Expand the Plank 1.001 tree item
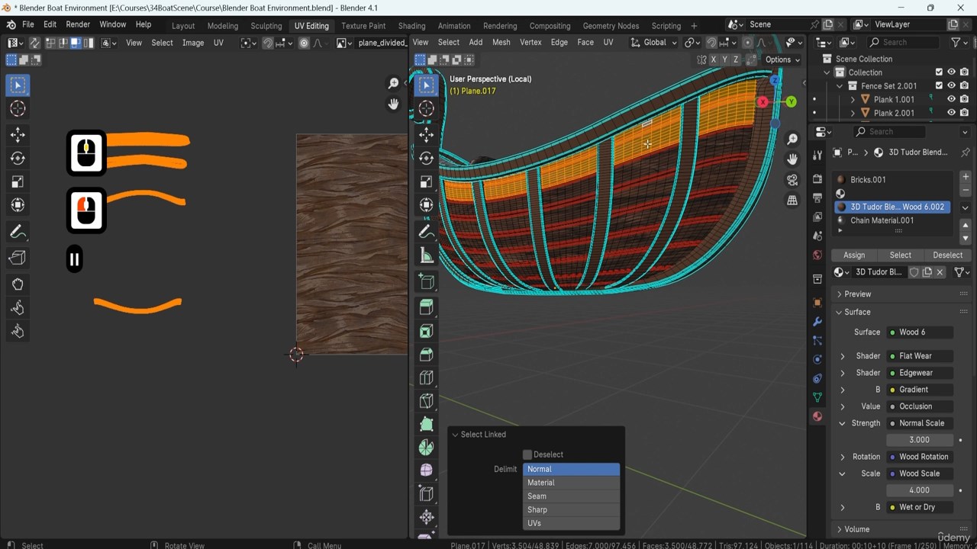977x549 pixels. coord(853,99)
